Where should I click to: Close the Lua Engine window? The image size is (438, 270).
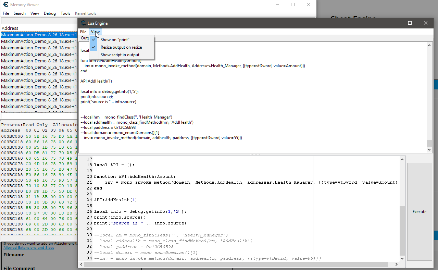tap(425, 23)
